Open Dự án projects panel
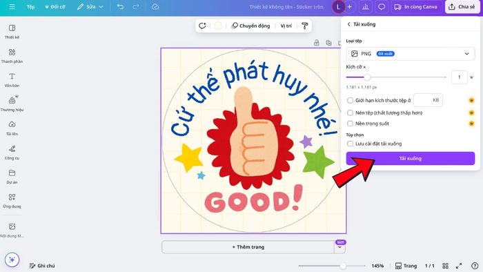The image size is (483, 272). point(12,177)
